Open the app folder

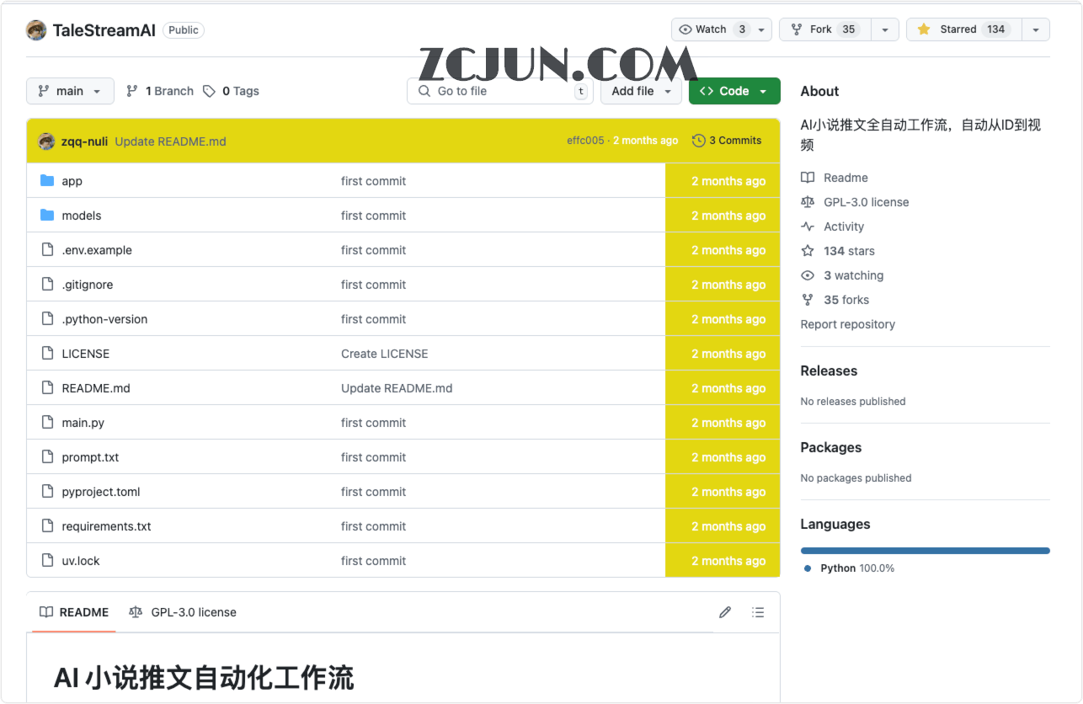[72, 181]
